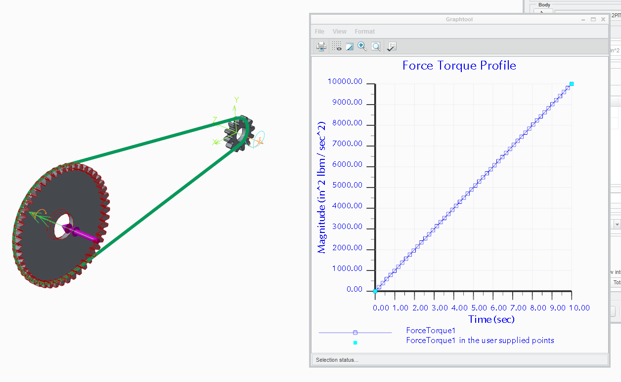Click the Print graph icon
Screen dimensions: 621x382
point(321,46)
